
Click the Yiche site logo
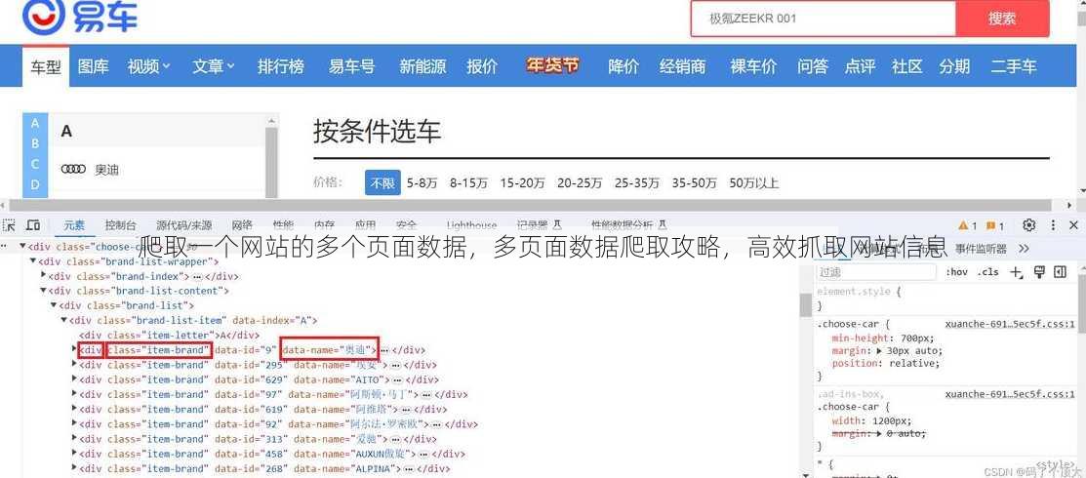click(x=80, y=17)
